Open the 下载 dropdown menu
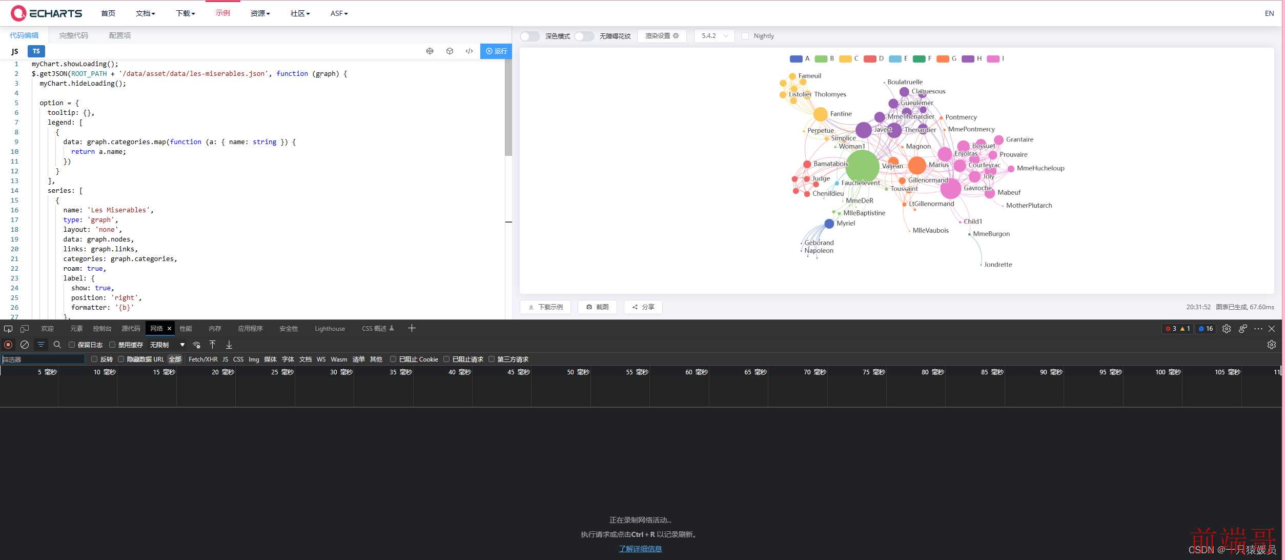This screenshot has width=1285, height=560. tap(185, 13)
